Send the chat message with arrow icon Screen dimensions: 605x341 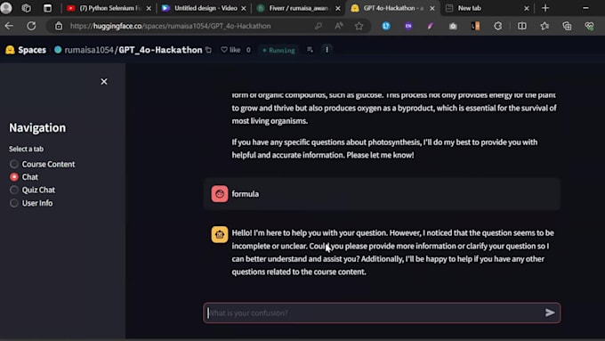pyautogui.click(x=550, y=313)
